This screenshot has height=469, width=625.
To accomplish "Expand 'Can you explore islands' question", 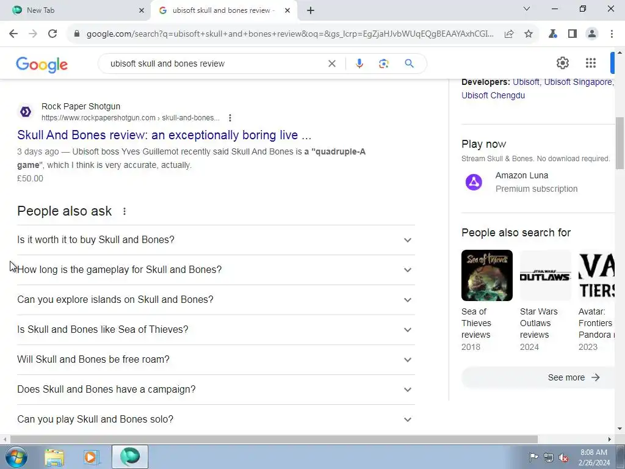I will pos(216,300).
